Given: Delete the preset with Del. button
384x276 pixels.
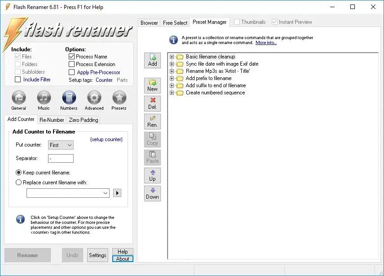Looking at the screenshot, I should click(152, 103).
